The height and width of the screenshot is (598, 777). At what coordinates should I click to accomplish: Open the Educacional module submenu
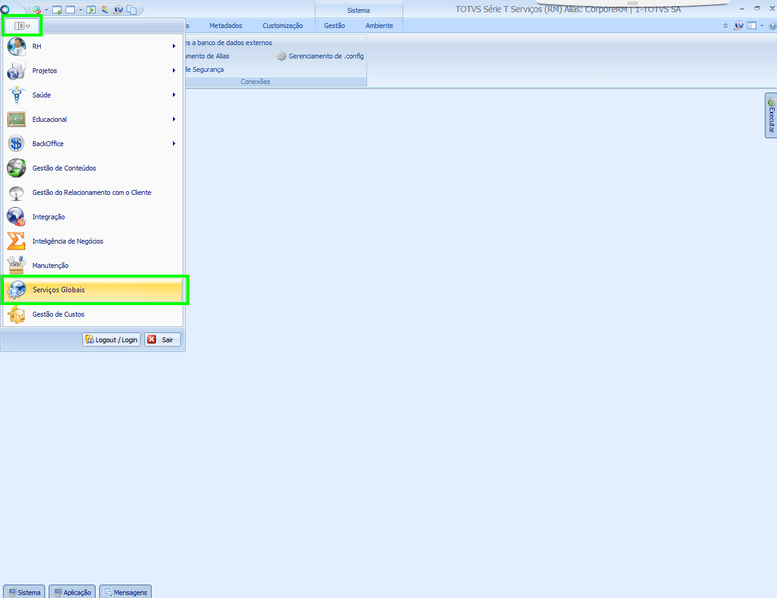click(93, 119)
